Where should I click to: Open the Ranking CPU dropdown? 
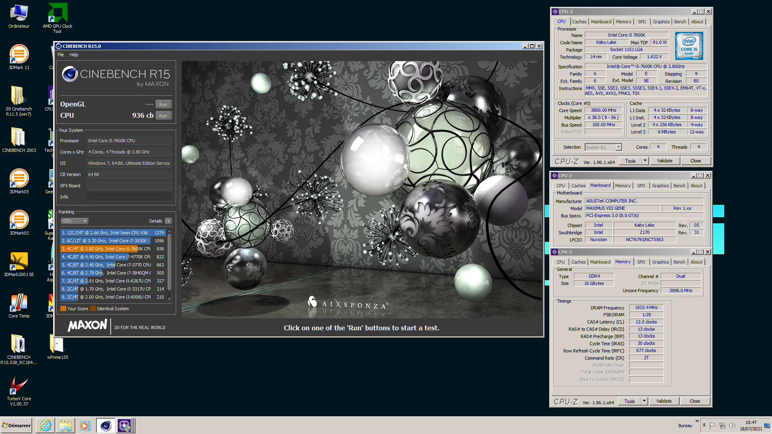(75, 221)
